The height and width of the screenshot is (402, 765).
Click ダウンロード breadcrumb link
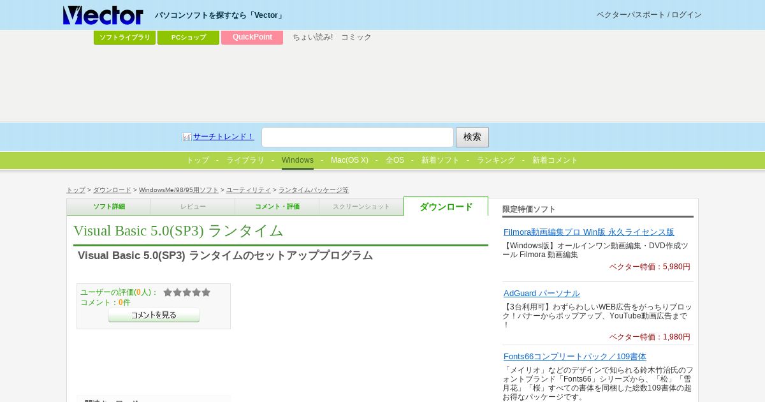click(112, 190)
